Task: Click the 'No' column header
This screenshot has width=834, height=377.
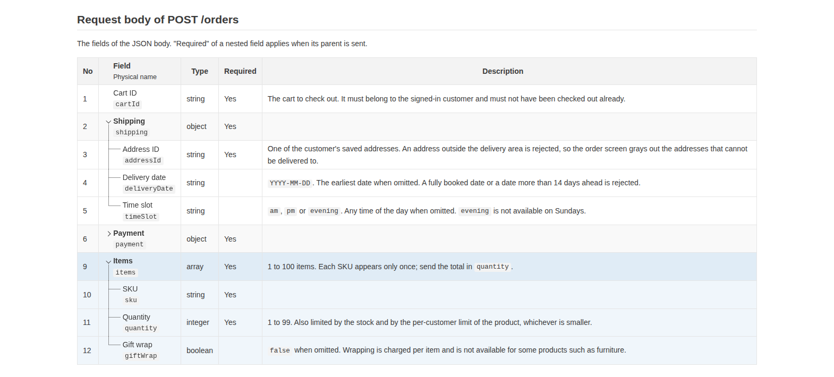Action: tap(88, 71)
